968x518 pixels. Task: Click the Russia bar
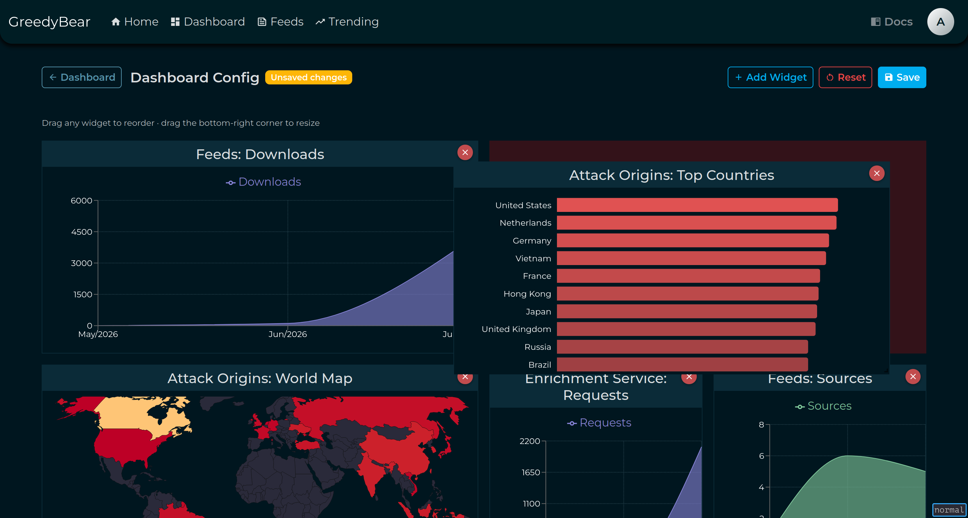(682, 346)
